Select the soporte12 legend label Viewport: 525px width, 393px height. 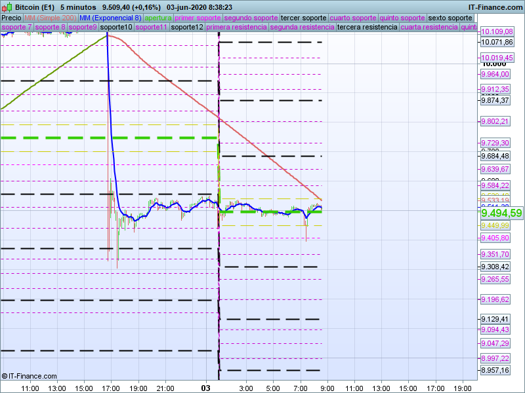pyautogui.click(x=187, y=28)
